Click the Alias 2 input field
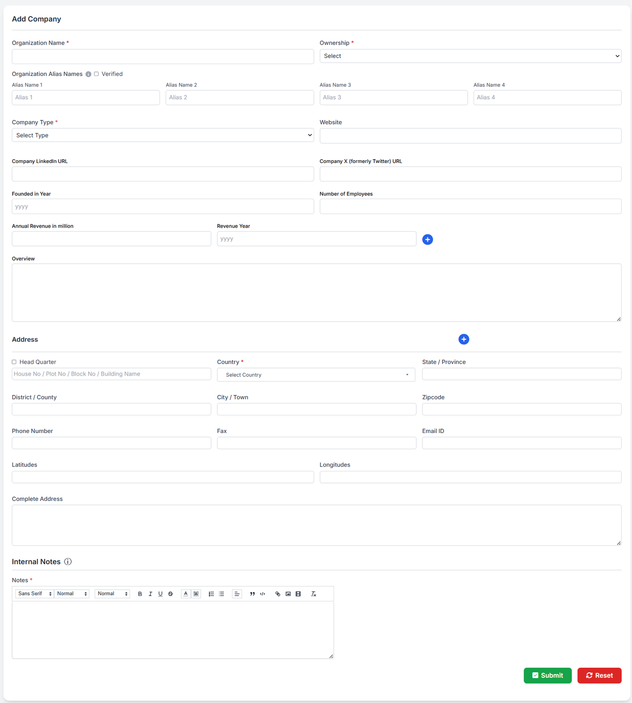632x703 pixels. [240, 98]
